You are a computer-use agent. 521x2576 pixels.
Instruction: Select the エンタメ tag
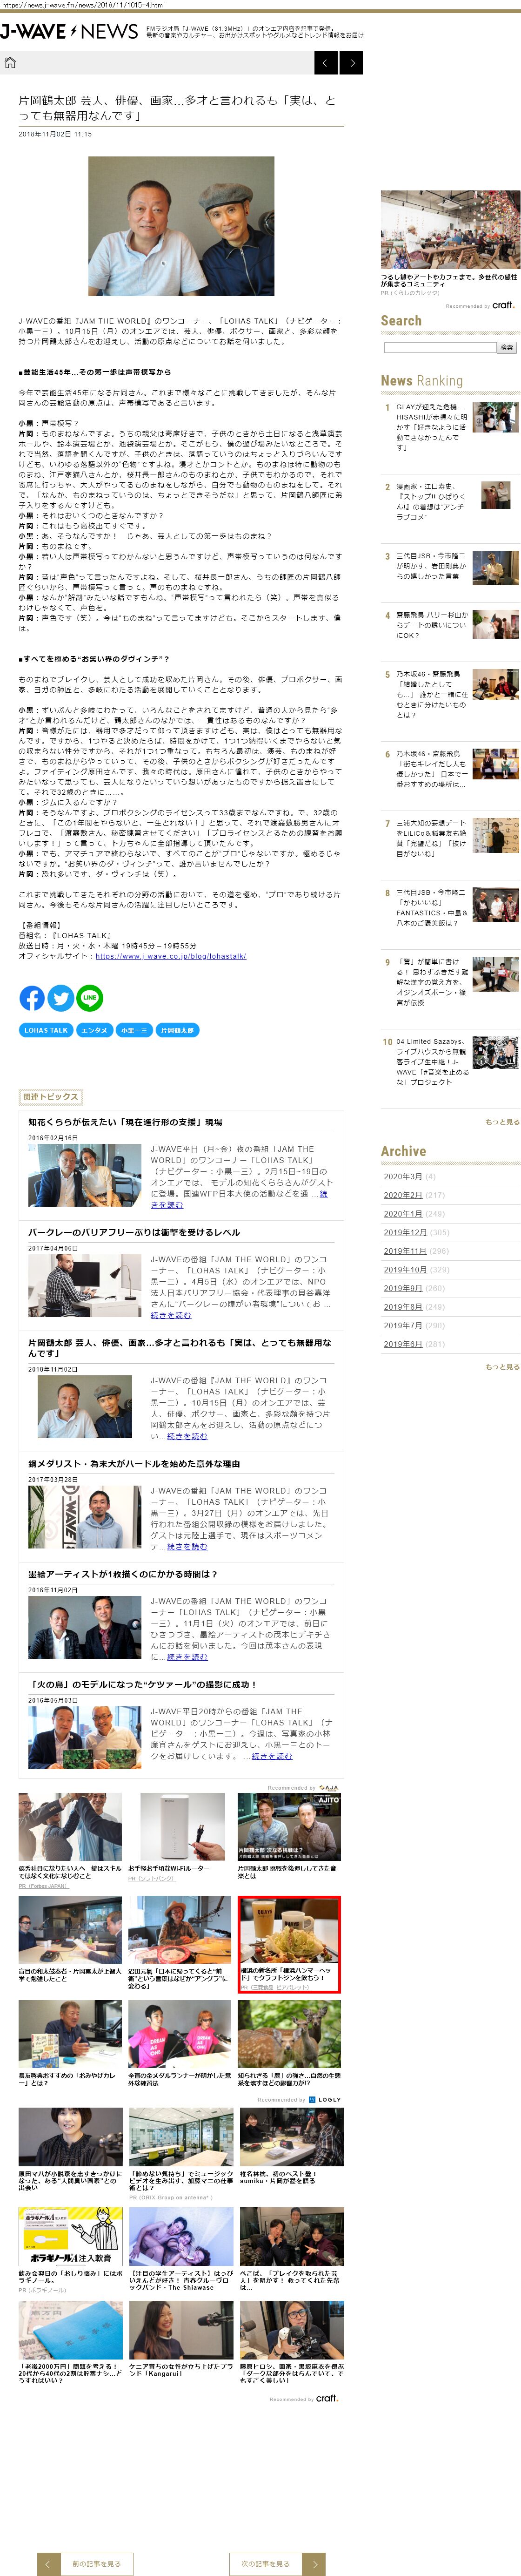click(95, 1030)
